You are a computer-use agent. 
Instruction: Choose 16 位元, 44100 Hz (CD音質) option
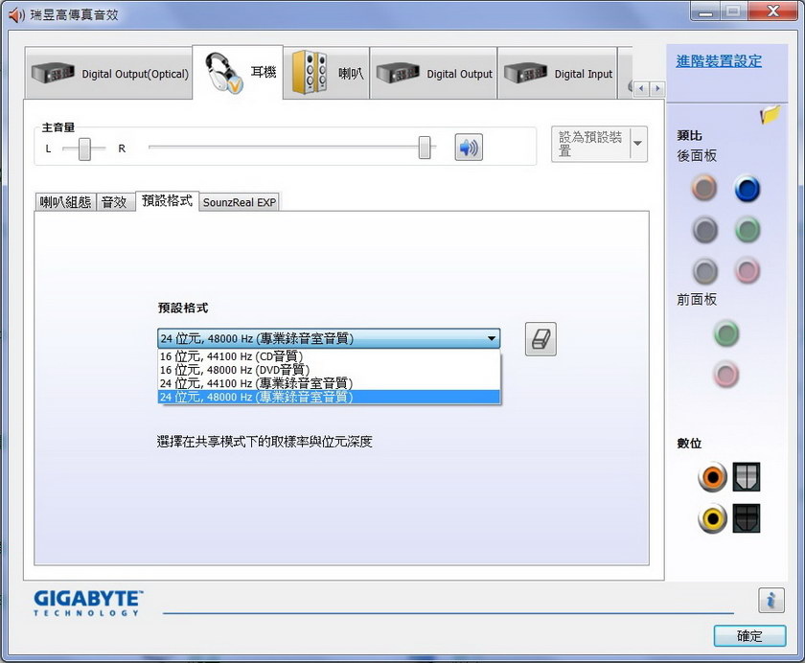pyautogui.click(x=329, y=356)
